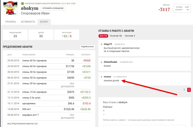Click the +$1638 result value
The image size is (193, 127).
tap(86, 66)
